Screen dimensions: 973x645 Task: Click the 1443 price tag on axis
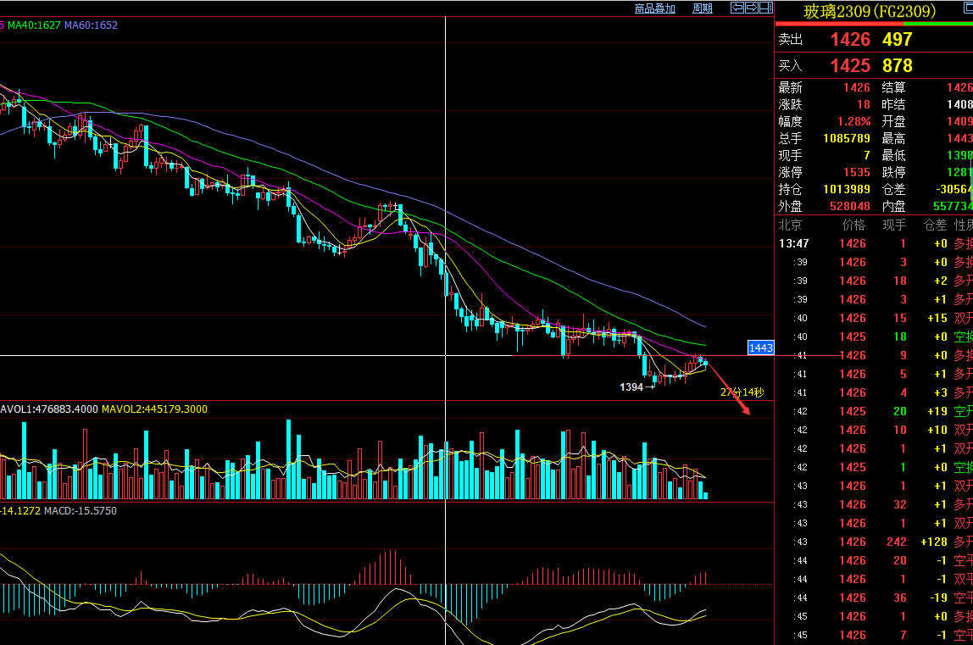761,348
